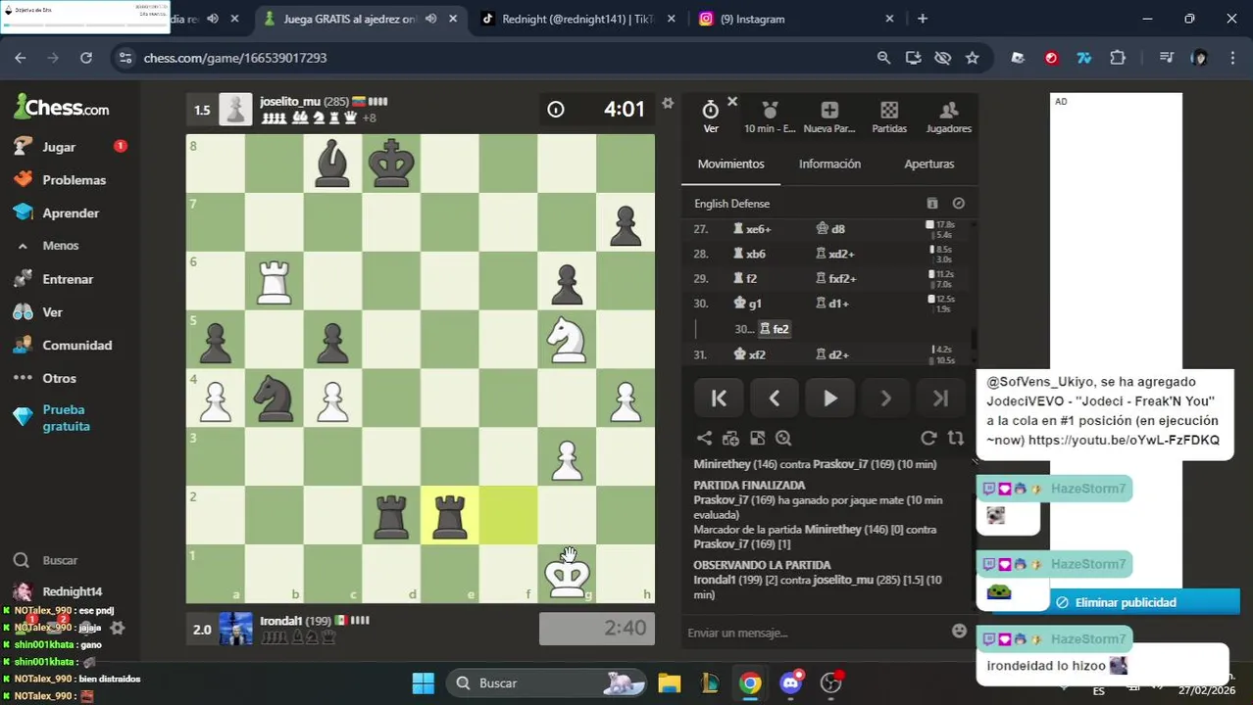Click the black rook on e2
Viewport: 1253px width, 705px height.
[450, 516]
